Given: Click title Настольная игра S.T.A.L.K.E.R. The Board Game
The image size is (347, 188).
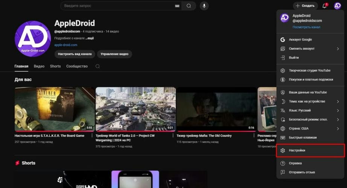Looking at the screenshot, I should [x=49, y=136].
